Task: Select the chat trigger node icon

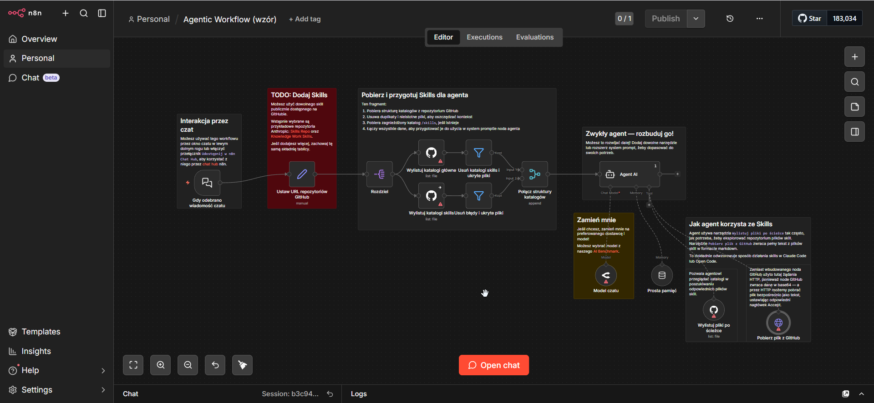Action: click(207, 183)
